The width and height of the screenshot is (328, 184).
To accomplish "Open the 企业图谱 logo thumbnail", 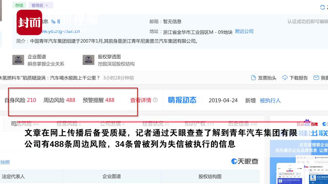I will pyautogui.click(x=18, y=60).
